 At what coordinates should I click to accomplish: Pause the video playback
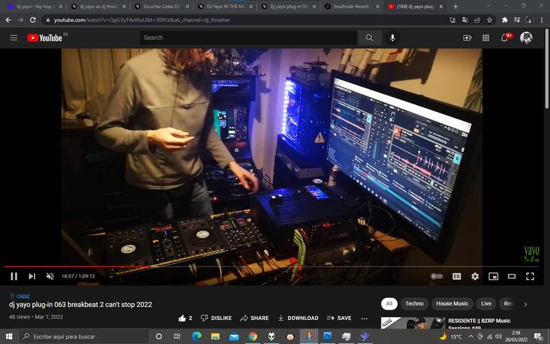(x=14, y=276)
